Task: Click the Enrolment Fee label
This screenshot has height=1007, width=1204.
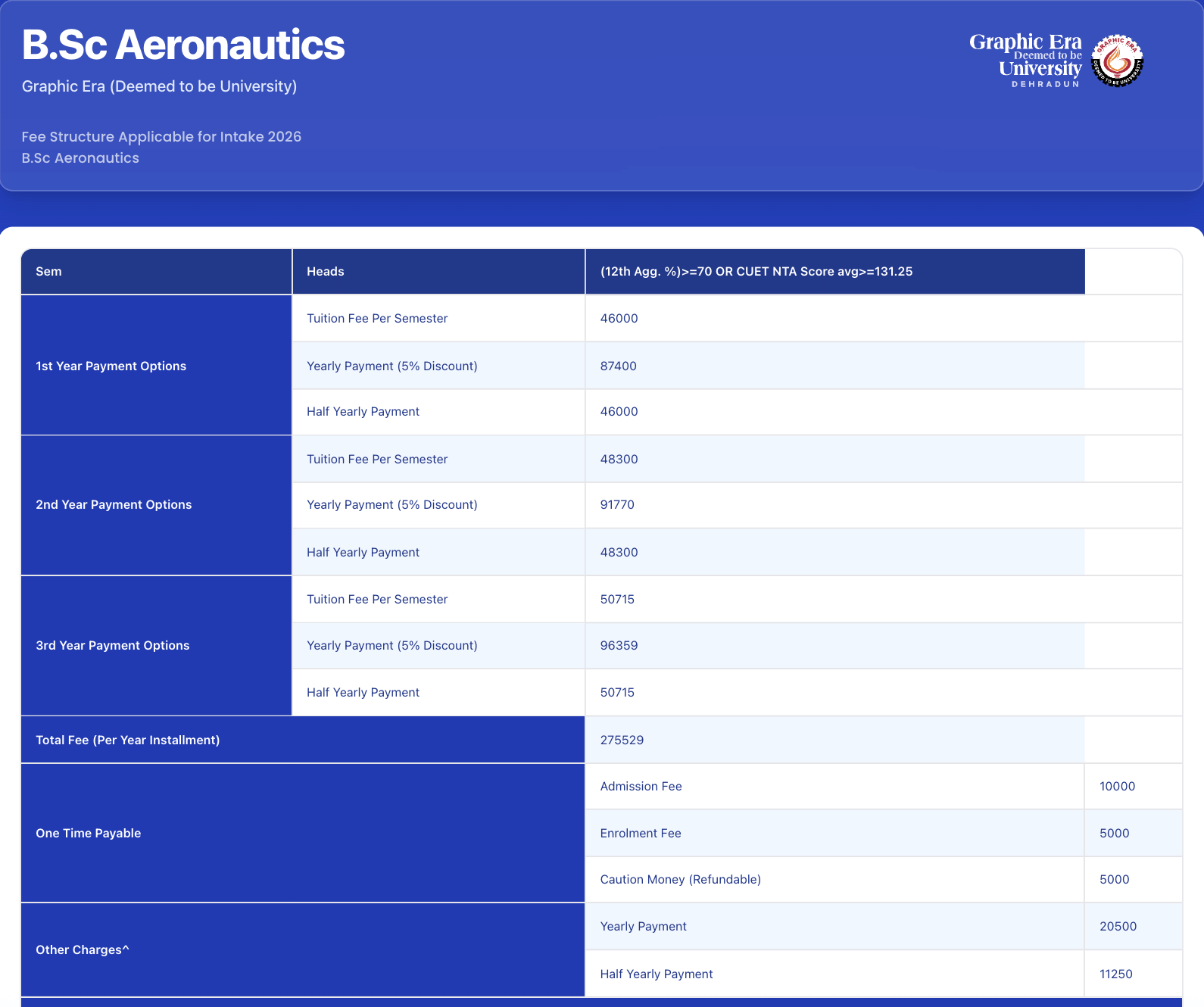Action: [641, 834]
